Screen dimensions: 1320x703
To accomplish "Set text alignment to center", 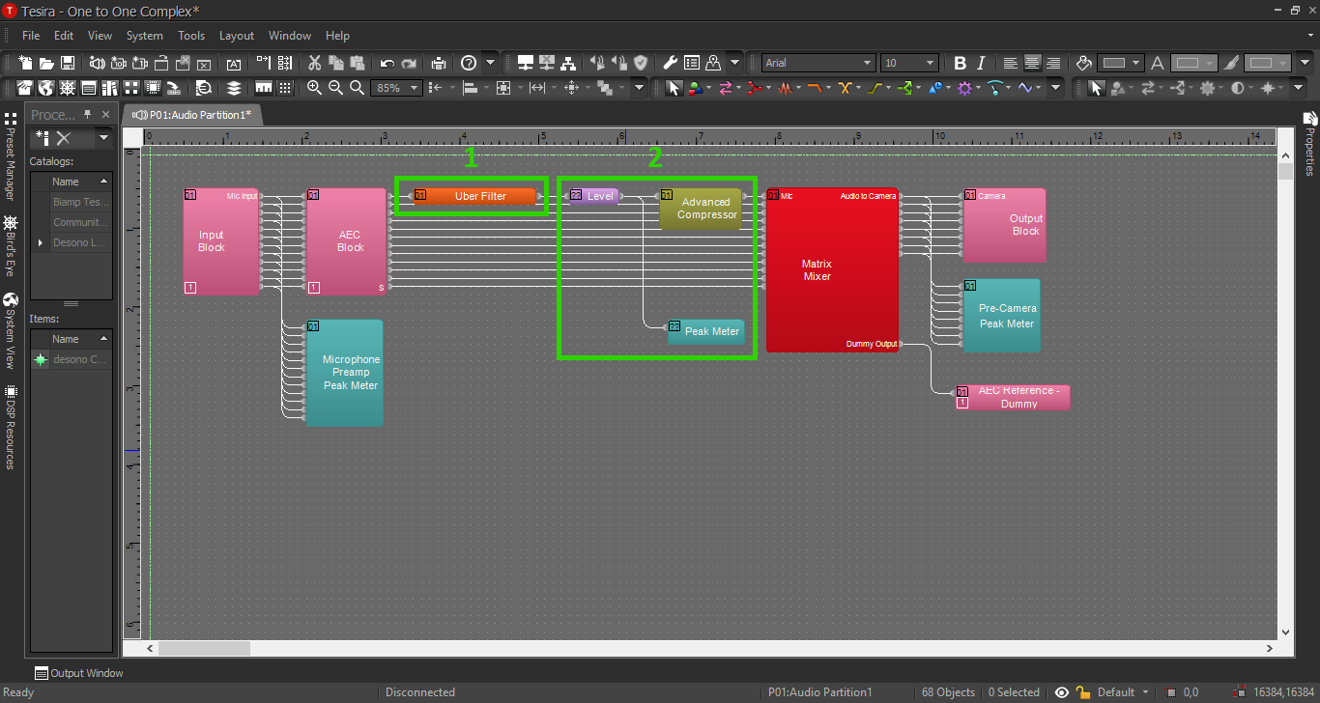I will click(x=1032, y=63).
